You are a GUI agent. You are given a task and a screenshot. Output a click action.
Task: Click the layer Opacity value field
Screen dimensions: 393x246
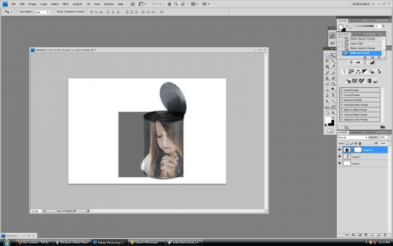coord(383,138)
